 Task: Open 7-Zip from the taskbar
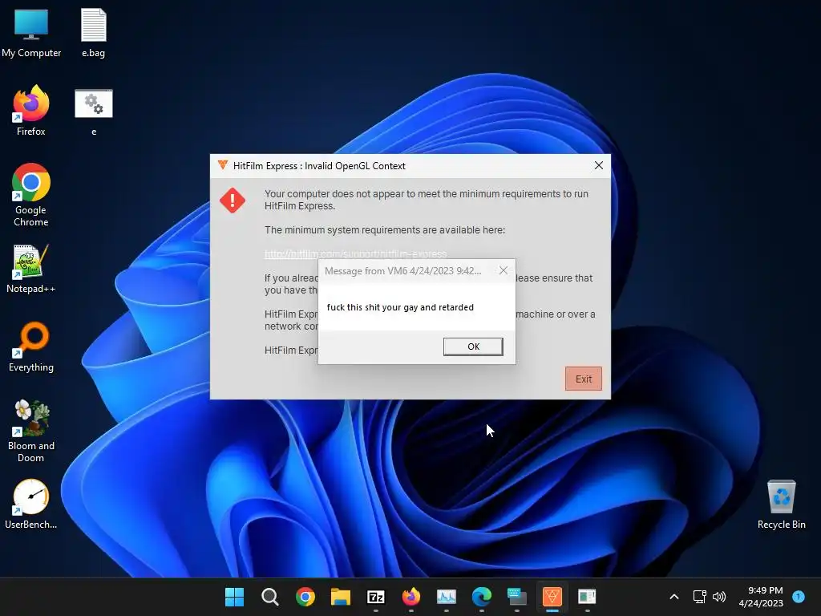pos(375,597)
